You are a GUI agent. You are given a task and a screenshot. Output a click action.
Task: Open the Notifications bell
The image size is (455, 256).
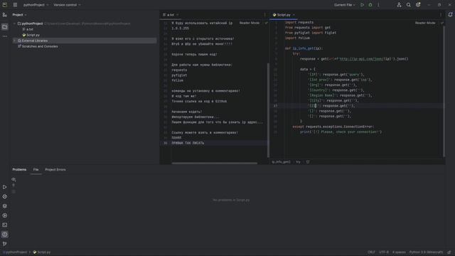tap(450, 15)
